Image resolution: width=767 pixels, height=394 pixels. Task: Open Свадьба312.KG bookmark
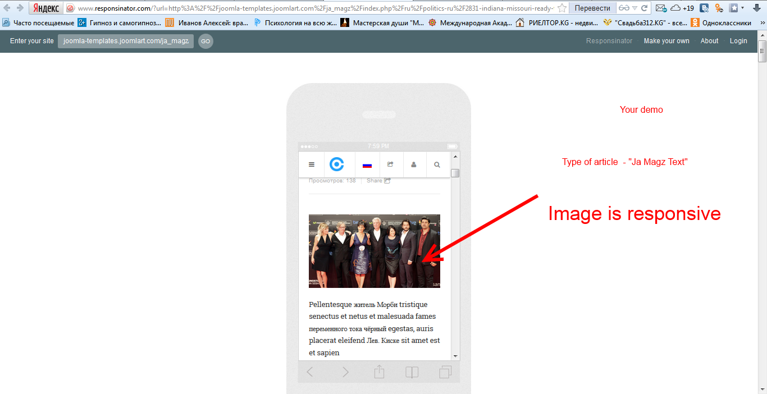click(645, 23)
